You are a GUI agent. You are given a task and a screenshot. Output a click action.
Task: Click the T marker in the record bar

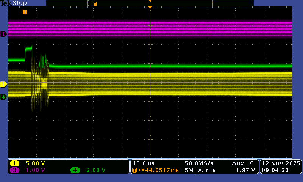tap(95, 4)
